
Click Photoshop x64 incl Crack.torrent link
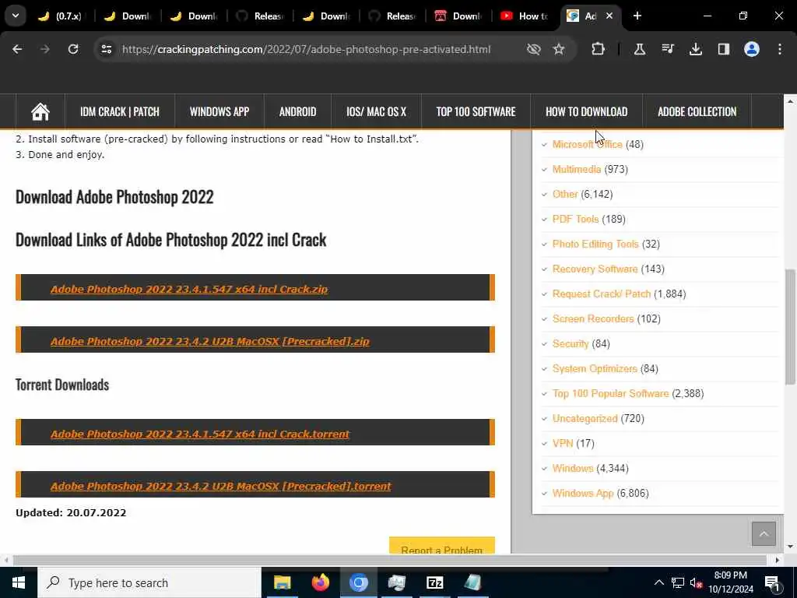pos(200,434)
